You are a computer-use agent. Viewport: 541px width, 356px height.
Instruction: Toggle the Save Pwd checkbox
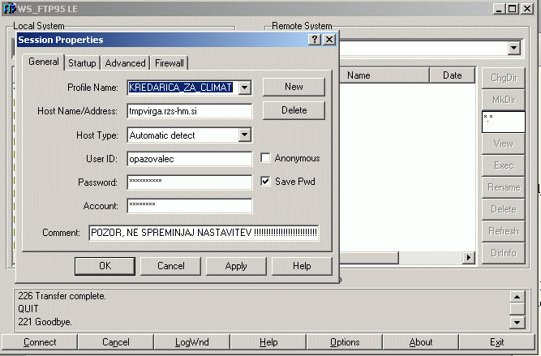(265, 182)
